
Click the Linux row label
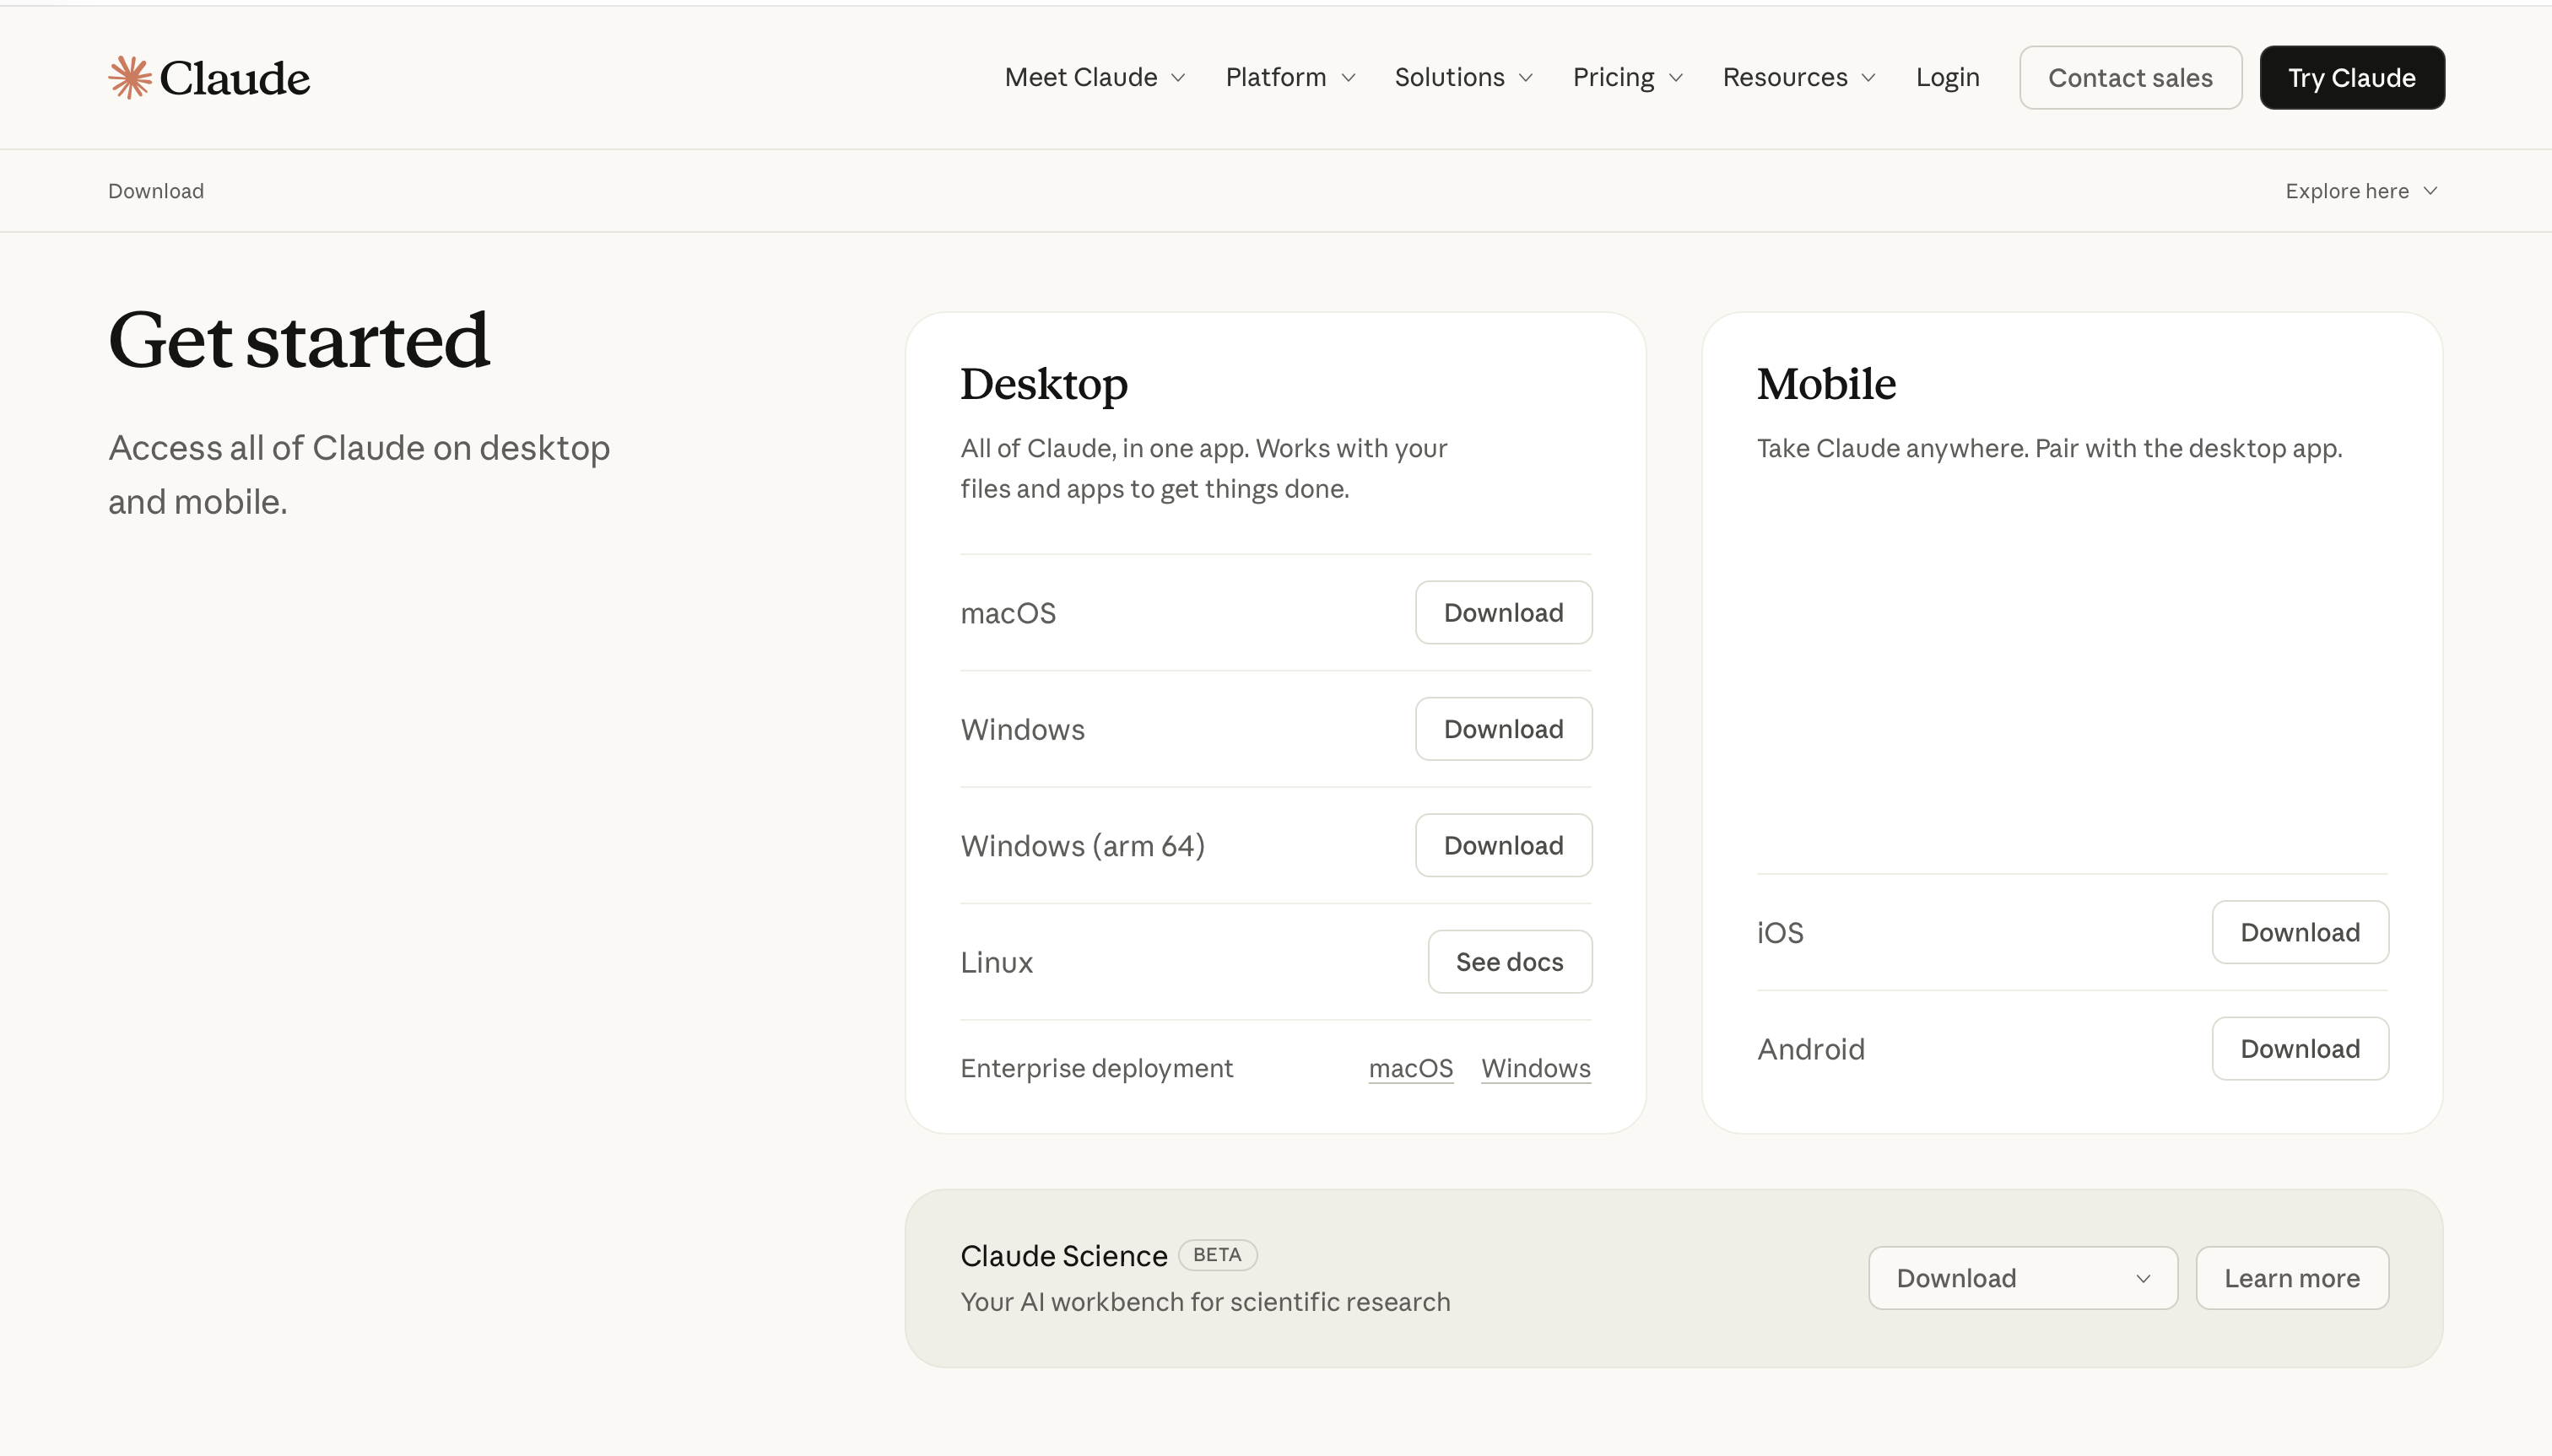coord(997,962)
